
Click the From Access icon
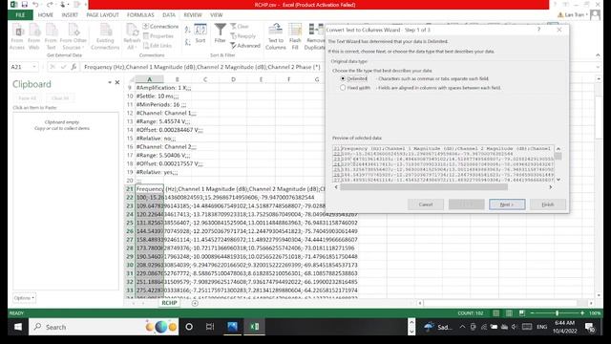tap(17, 36)
